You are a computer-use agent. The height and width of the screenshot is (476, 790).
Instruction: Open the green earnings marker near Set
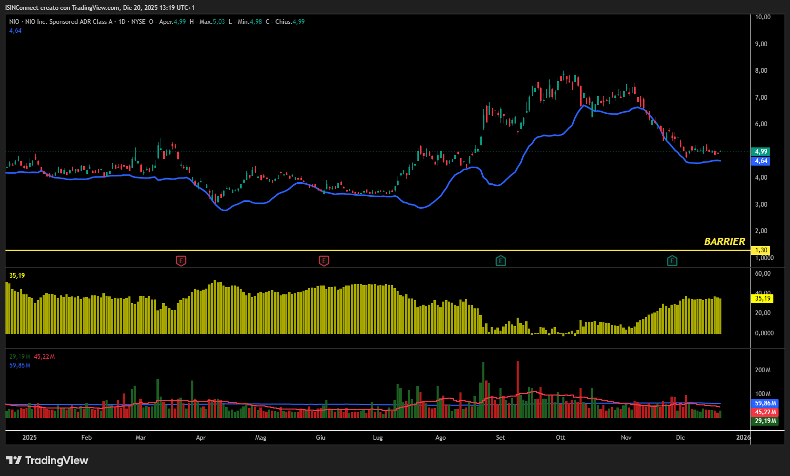[501, 261]
